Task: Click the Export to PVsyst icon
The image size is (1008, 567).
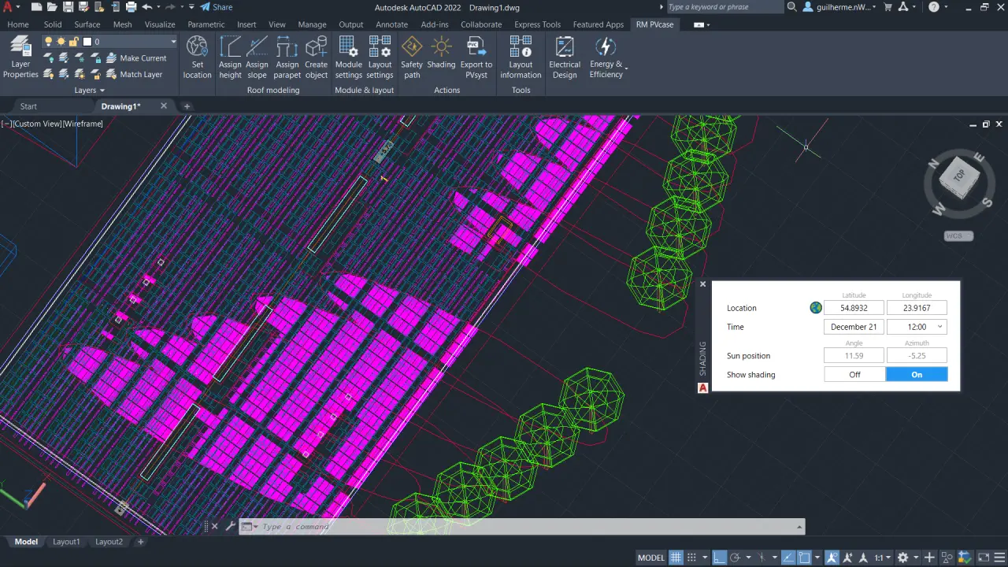Action: pyautogui.click(x=476, y=57)
